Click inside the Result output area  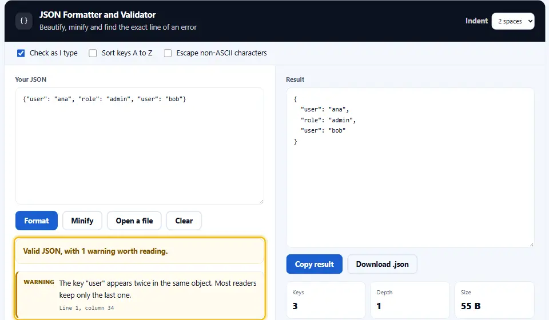(410, 167)
